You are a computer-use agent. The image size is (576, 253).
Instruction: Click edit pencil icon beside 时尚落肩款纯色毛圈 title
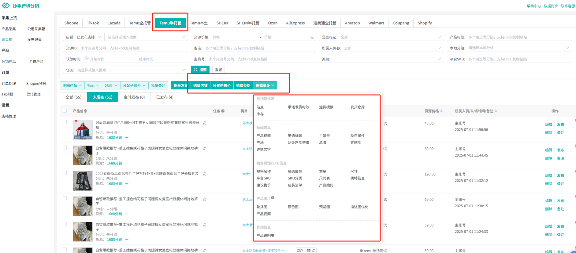(205, 123)
